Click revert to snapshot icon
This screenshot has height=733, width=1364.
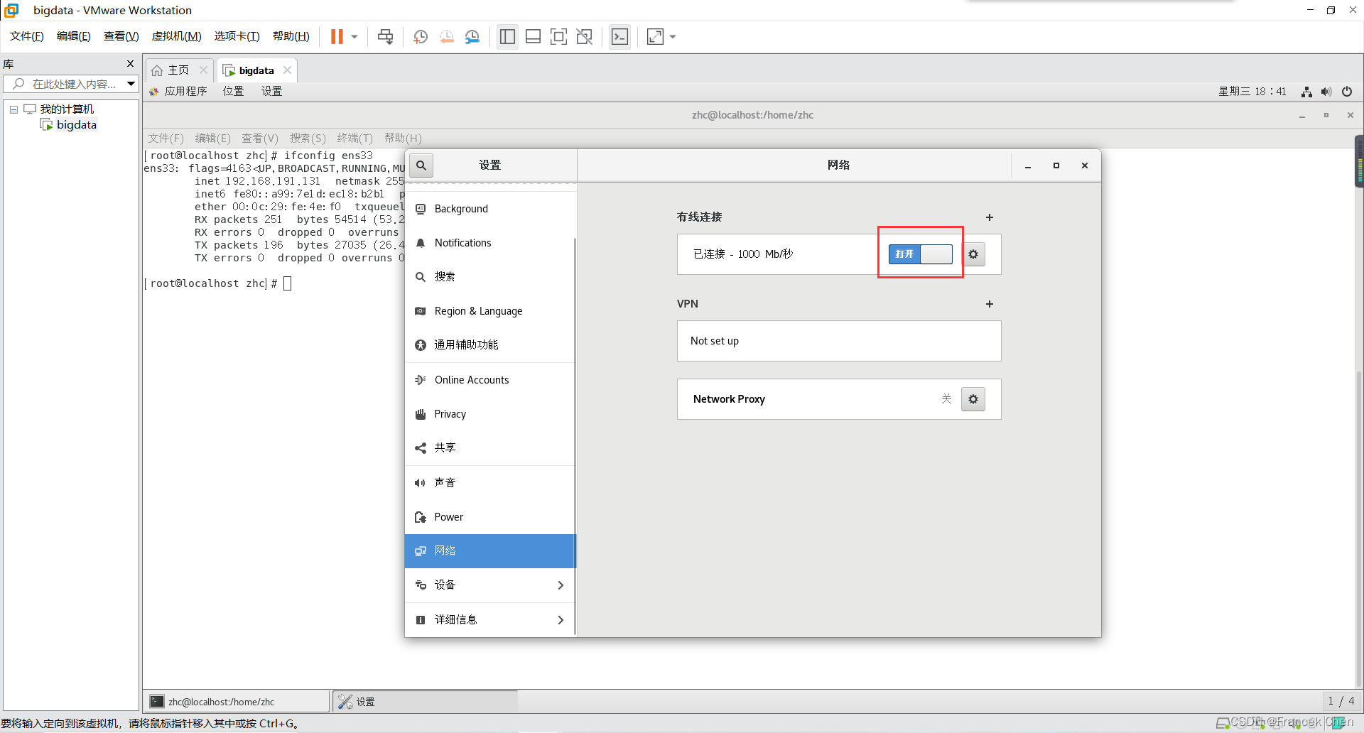pyautogui.click(x=447, y=36)
